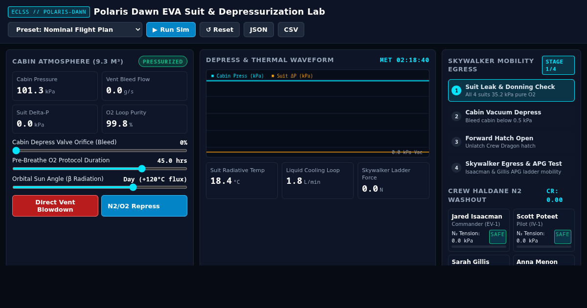Select stage 2 Cabin Vacuum Depress
587x308 pixels.
pyautogui.click(x=511, y=116)
